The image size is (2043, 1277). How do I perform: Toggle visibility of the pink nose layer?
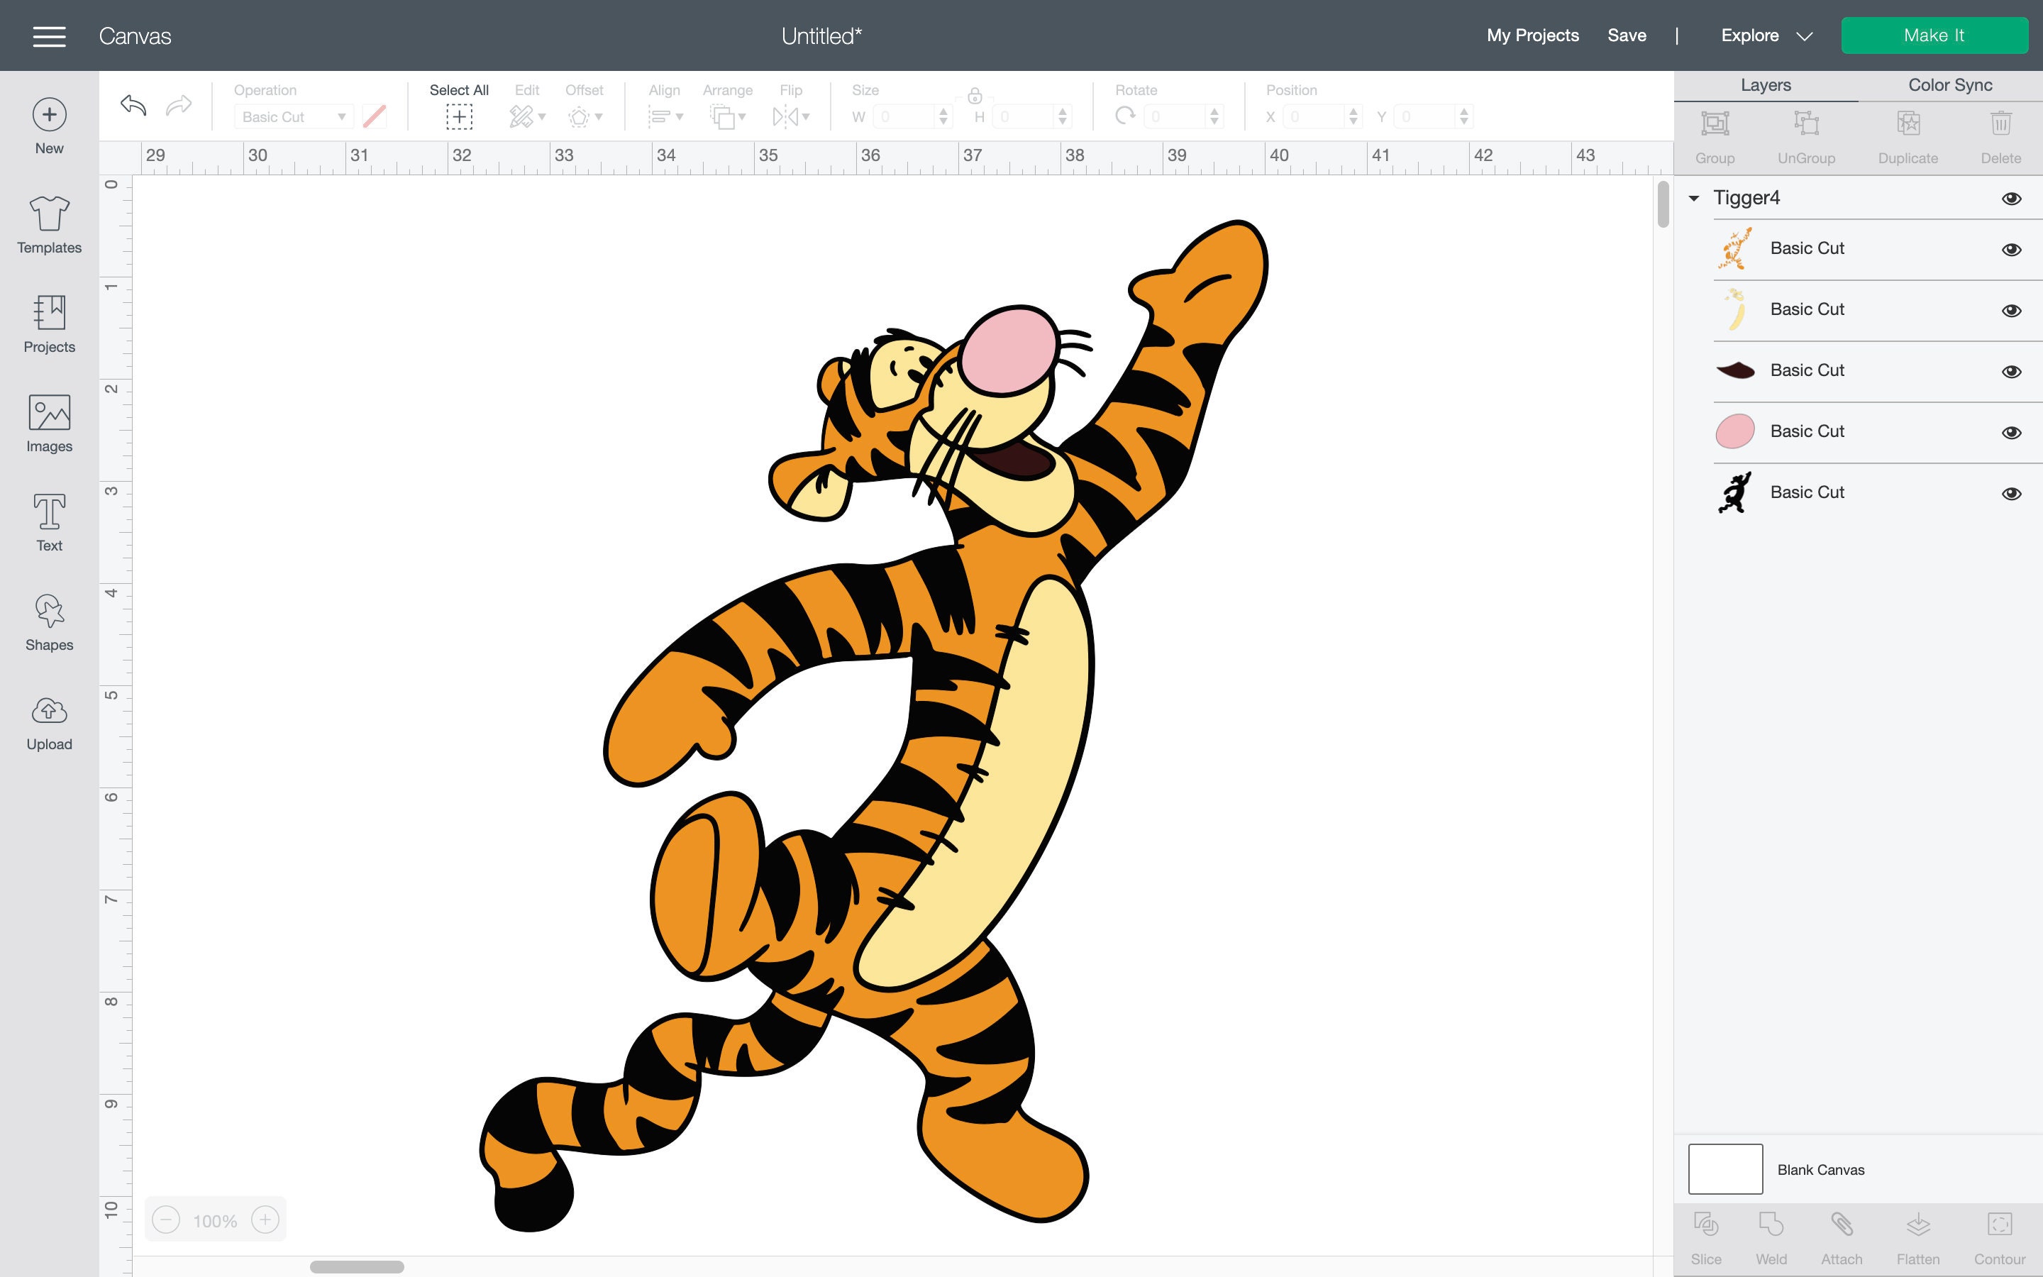click(2012, 431)
